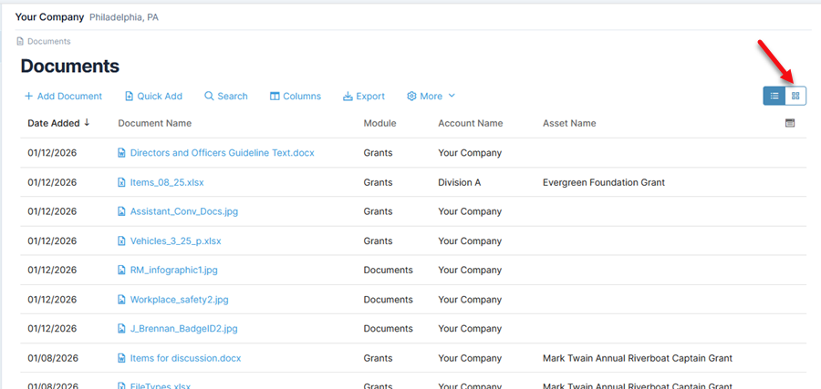Click image file icon for RM_infographic1.jpg

(x=122, y=271)
